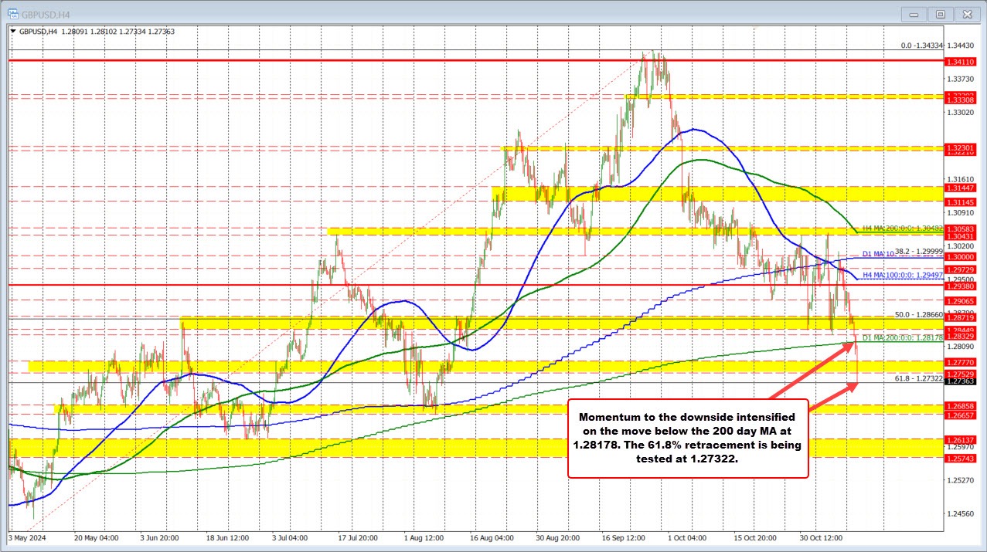Select the H4 MA 100 label at 1.29497
This screenshot has width=987, height=552.
[901, 275]
